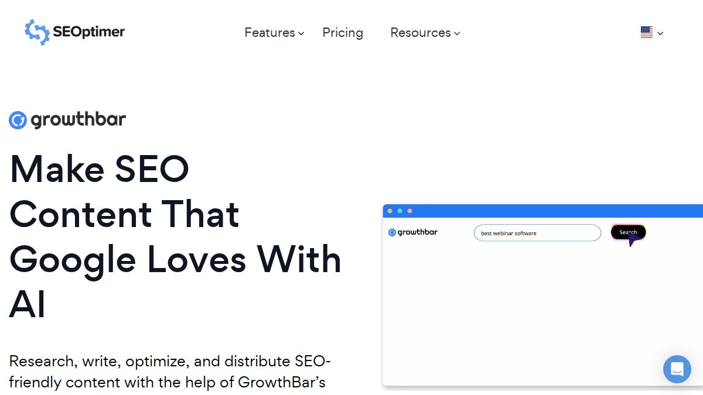Open the chat support bubble
703x395 pixels.
coord(677,369)
